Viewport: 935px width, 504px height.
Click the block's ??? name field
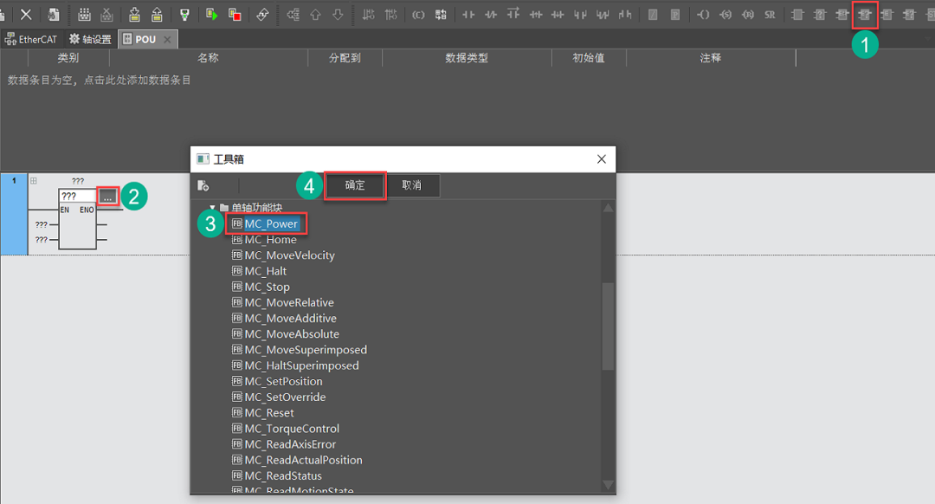pyautogui.click(x=78, y=197)
